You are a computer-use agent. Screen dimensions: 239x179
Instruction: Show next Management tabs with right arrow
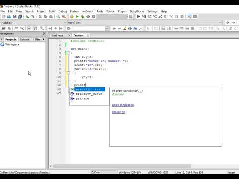[43, 39]
